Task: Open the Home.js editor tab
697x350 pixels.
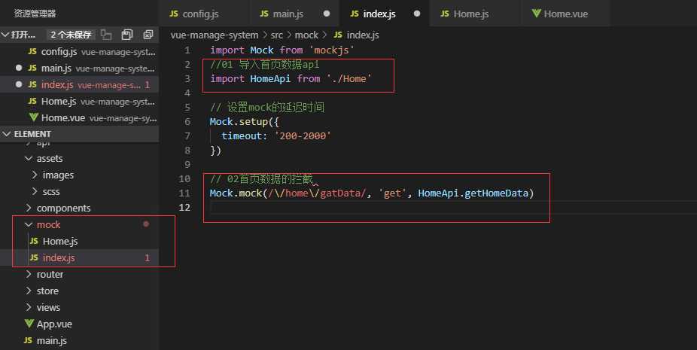Action: [475, 14]
